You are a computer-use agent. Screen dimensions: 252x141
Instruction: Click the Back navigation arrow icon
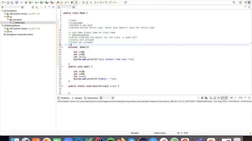pyautogui.click(x=114, y=2)
